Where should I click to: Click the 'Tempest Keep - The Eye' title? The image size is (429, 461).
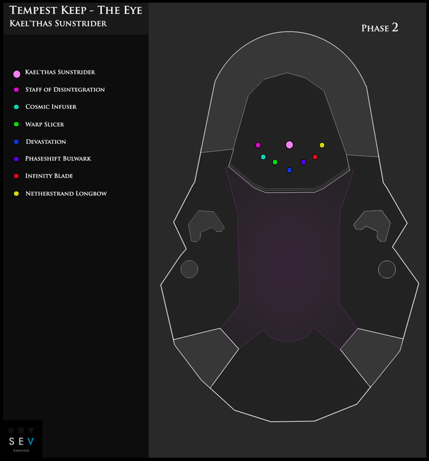[x=76, y=10]
